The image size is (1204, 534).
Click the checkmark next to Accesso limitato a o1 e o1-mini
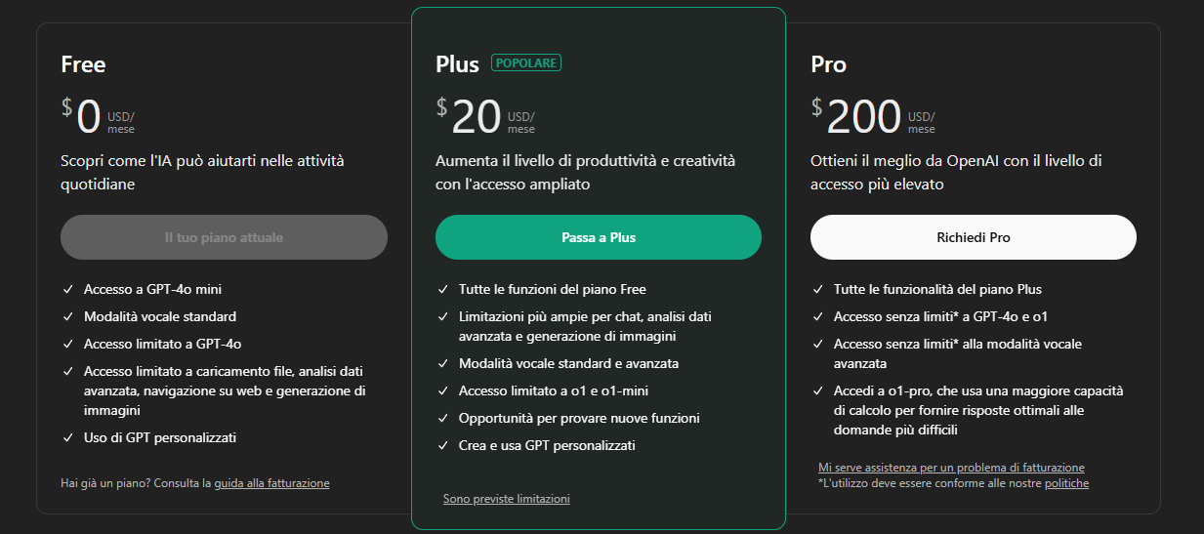pyautogui.click(x=443, y=391)
